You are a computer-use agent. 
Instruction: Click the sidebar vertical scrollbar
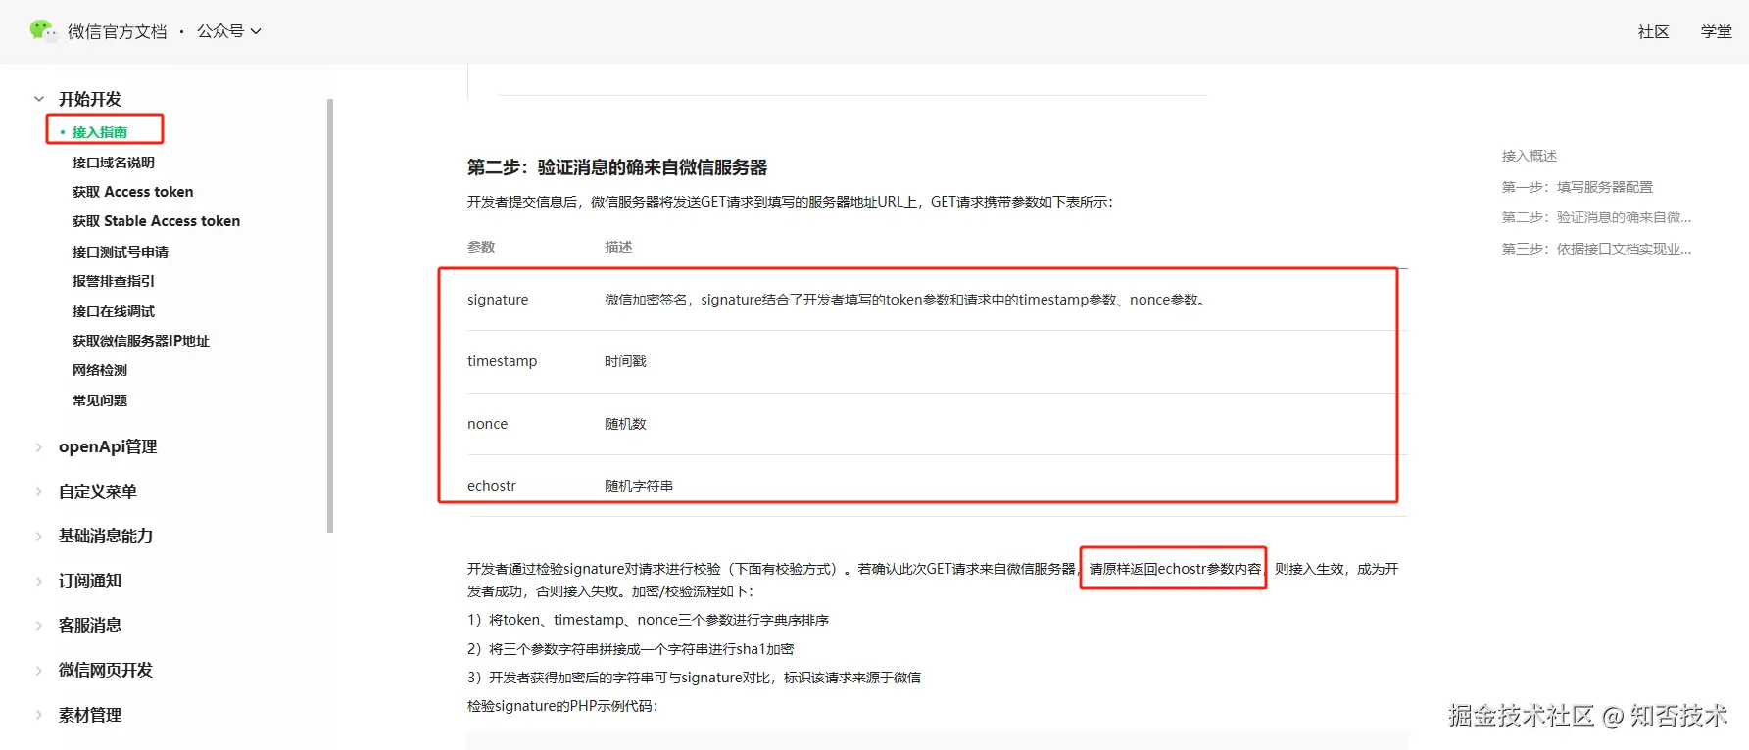pyautogui.click(x=330, y=315)
